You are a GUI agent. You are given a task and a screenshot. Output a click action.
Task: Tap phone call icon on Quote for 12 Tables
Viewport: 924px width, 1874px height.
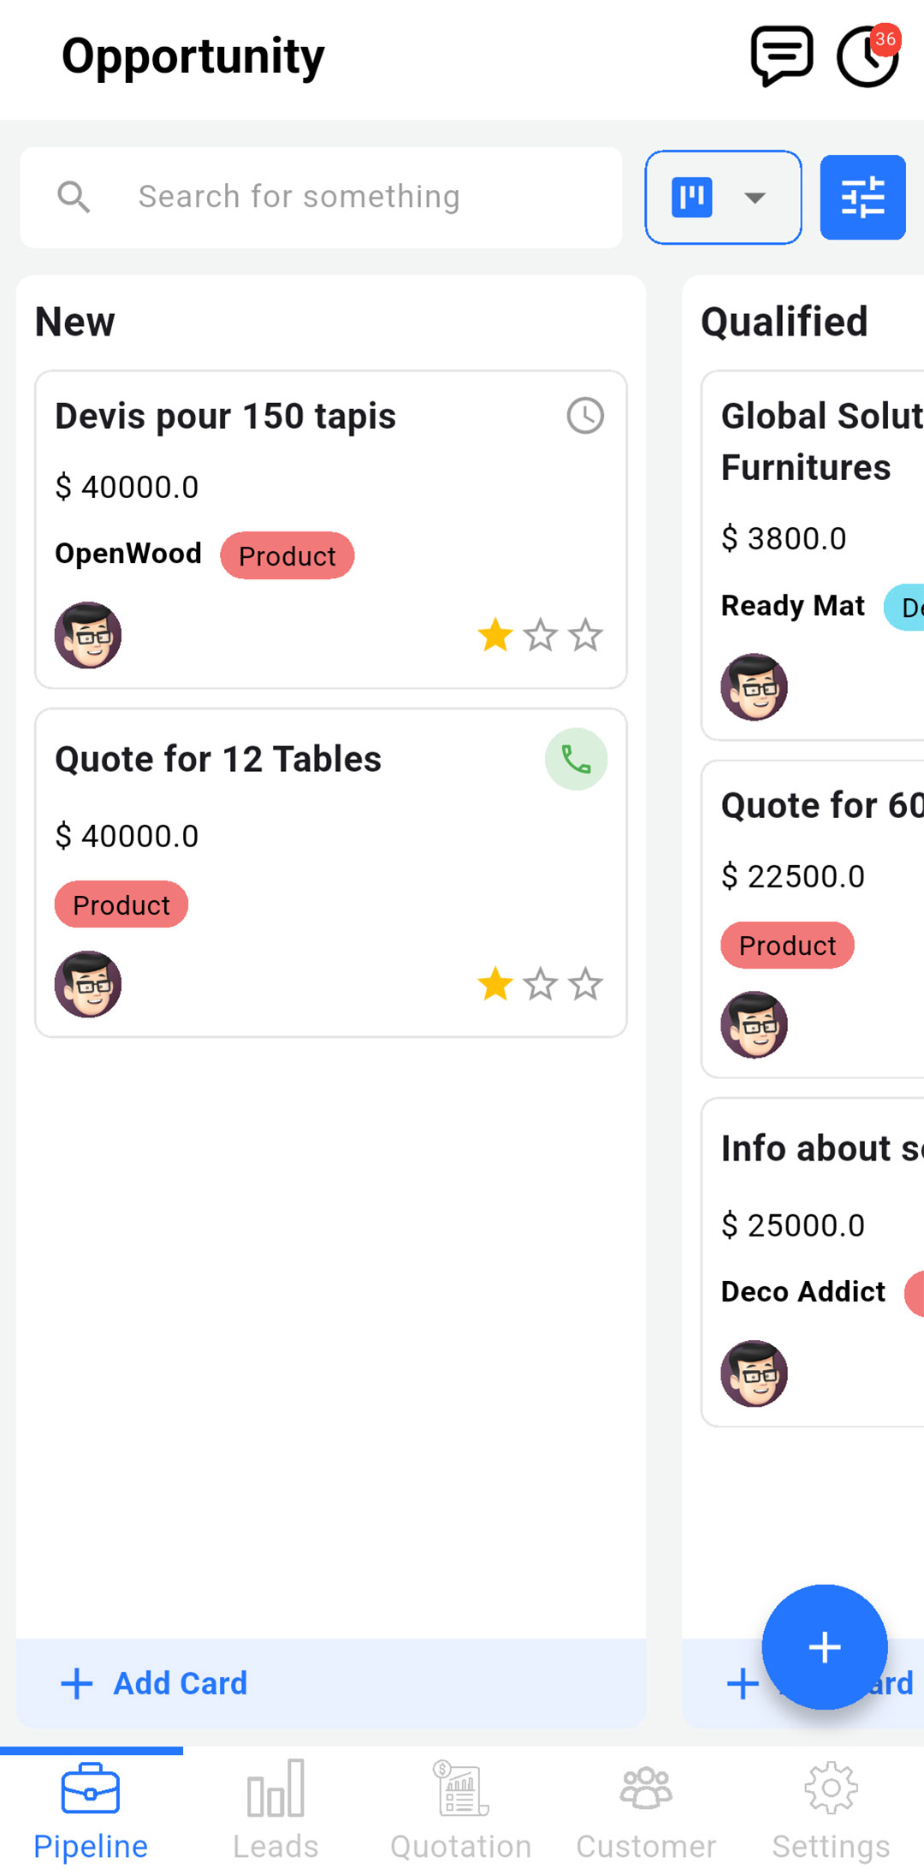coord(577,759)
